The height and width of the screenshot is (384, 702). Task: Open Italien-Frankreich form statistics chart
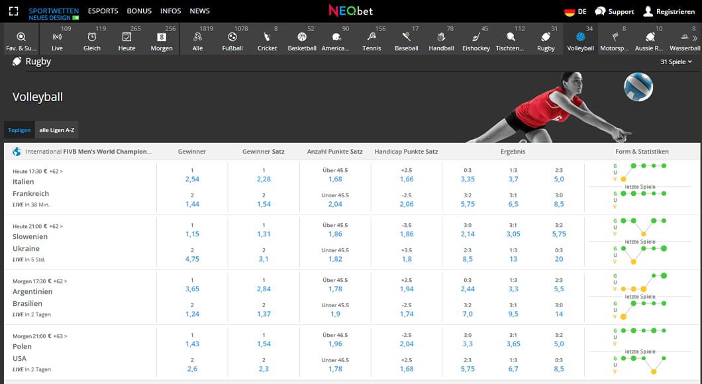pyautogui.click(x=640, y=187)
